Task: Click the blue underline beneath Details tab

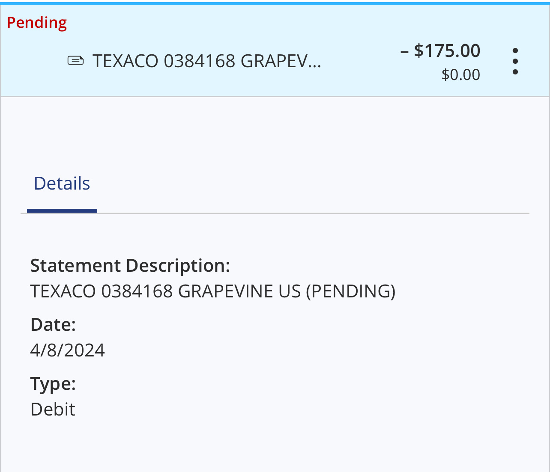Action: click(62, 211)
